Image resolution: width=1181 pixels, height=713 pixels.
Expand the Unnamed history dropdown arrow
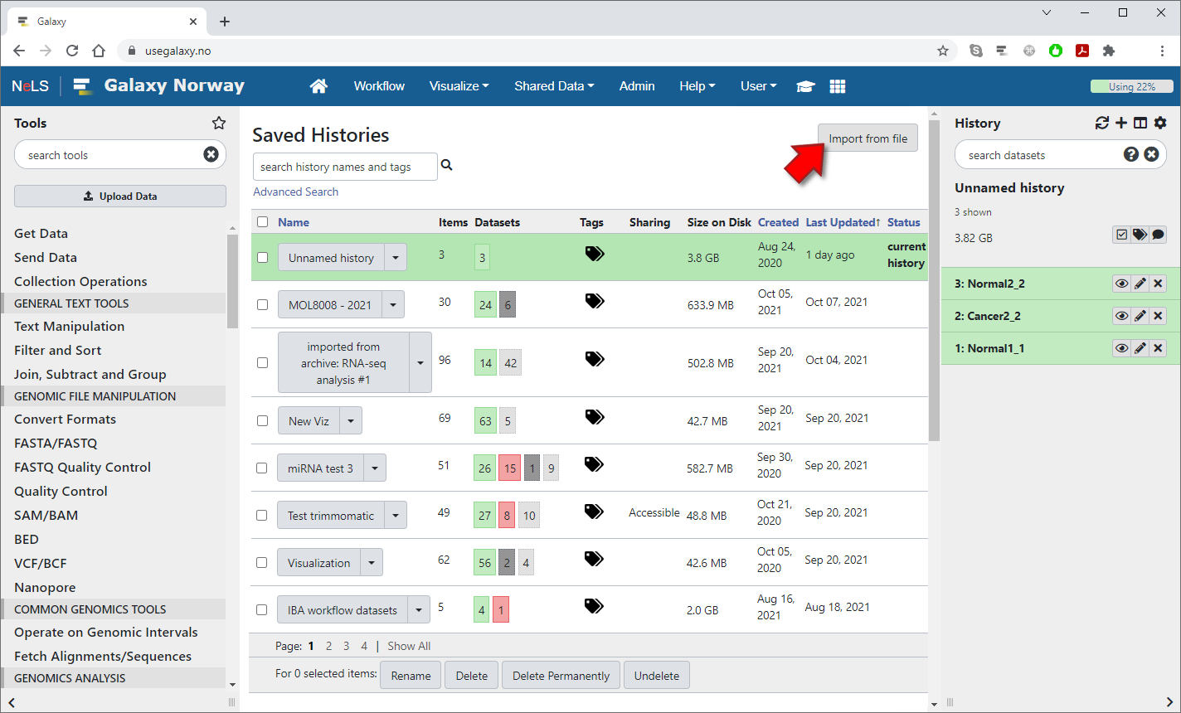[396, 258]
